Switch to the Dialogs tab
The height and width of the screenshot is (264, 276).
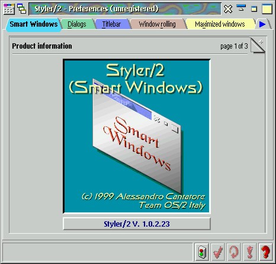coord(77,24)
